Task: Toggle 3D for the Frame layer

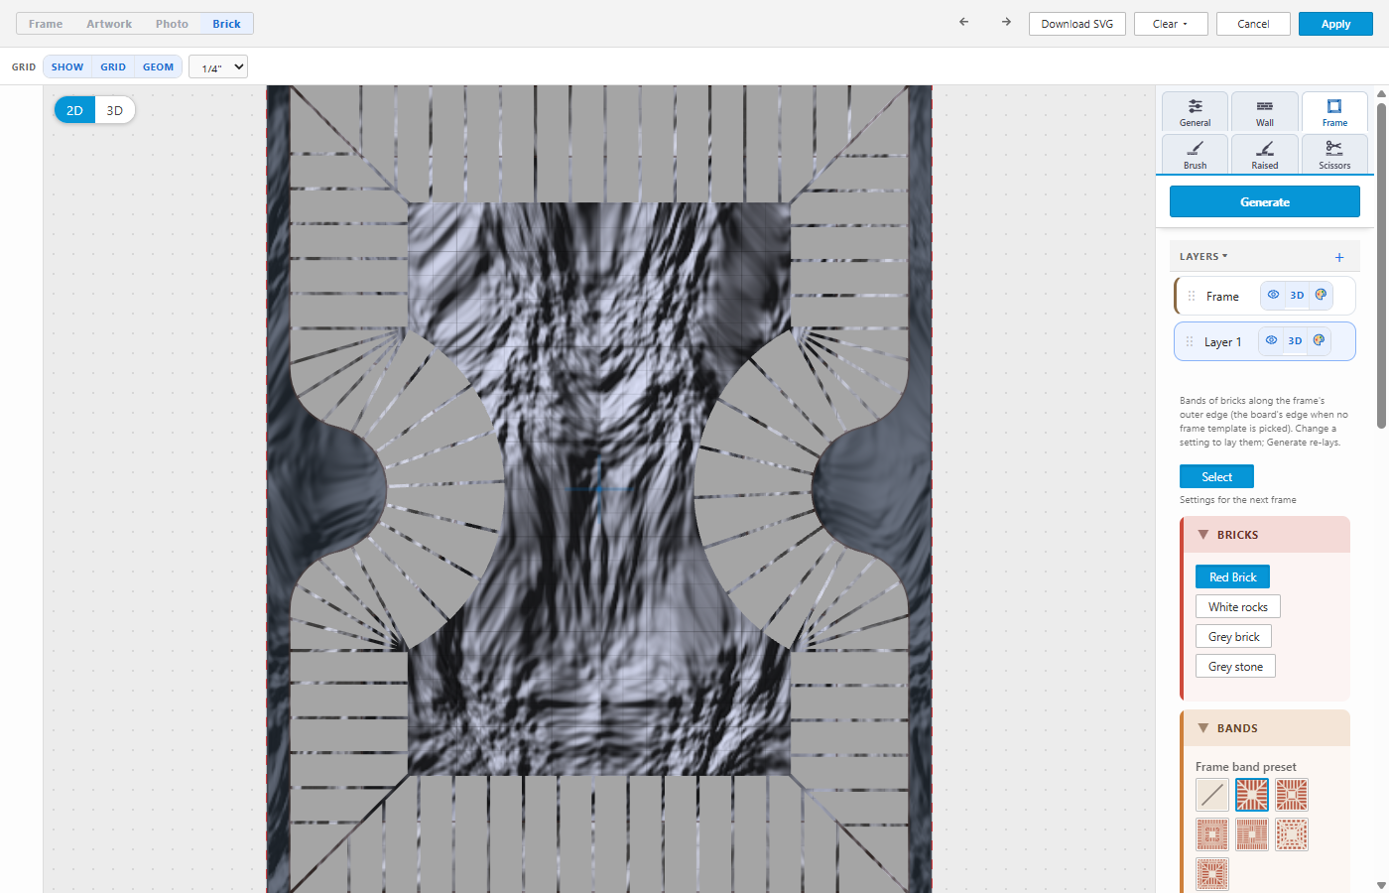Action: click(1297, 295)
